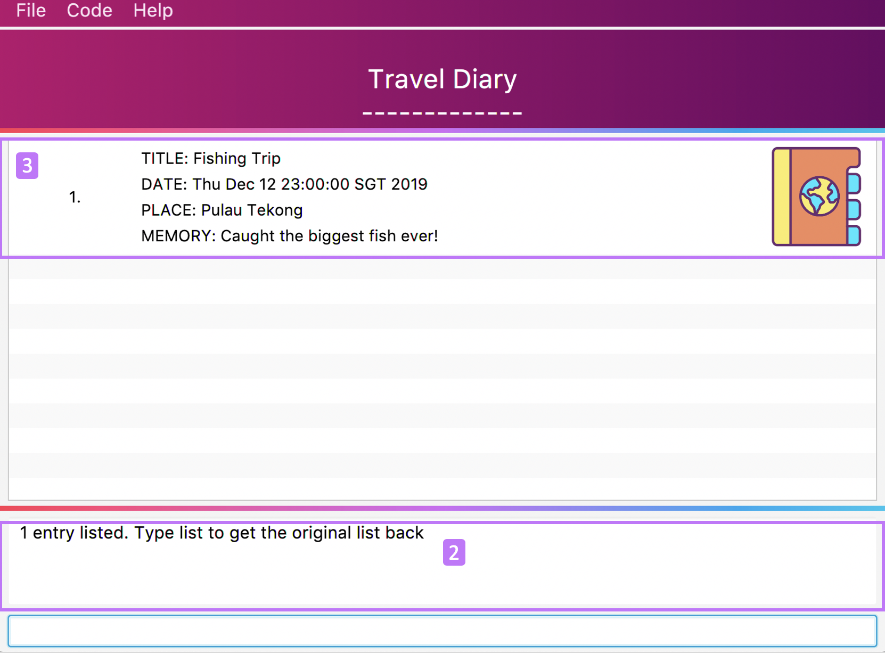Click the 'PLACE: Pulau Tekong' line
This screenshot has width=885, height=653.
point(222,210)
